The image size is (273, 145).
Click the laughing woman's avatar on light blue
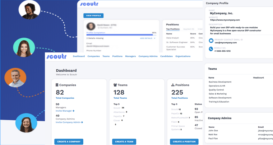(26, 123)
